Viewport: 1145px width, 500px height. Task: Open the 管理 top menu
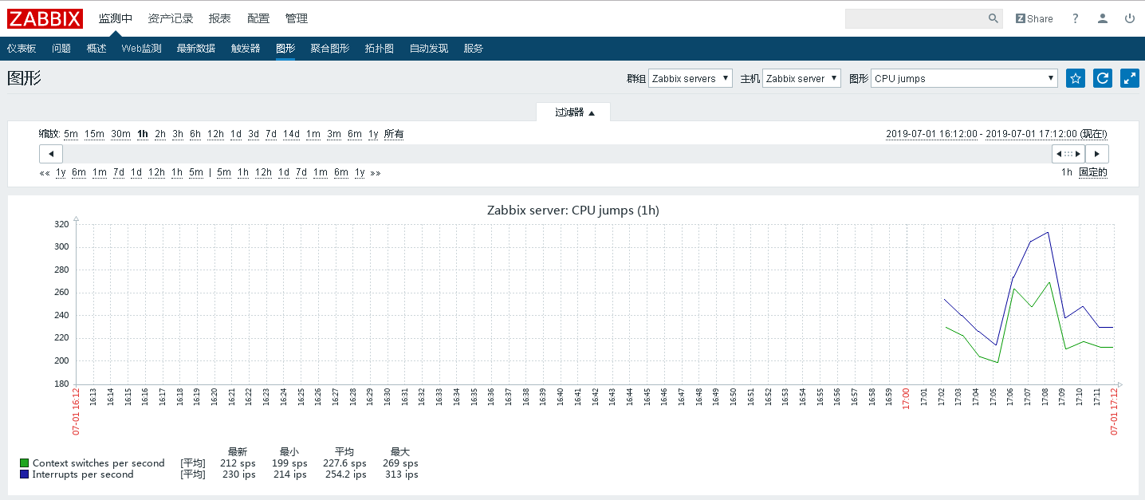[x=297, y=18]
